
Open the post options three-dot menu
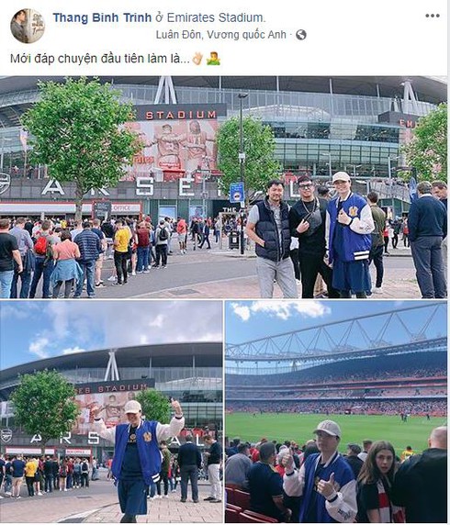tap(433, 16)
